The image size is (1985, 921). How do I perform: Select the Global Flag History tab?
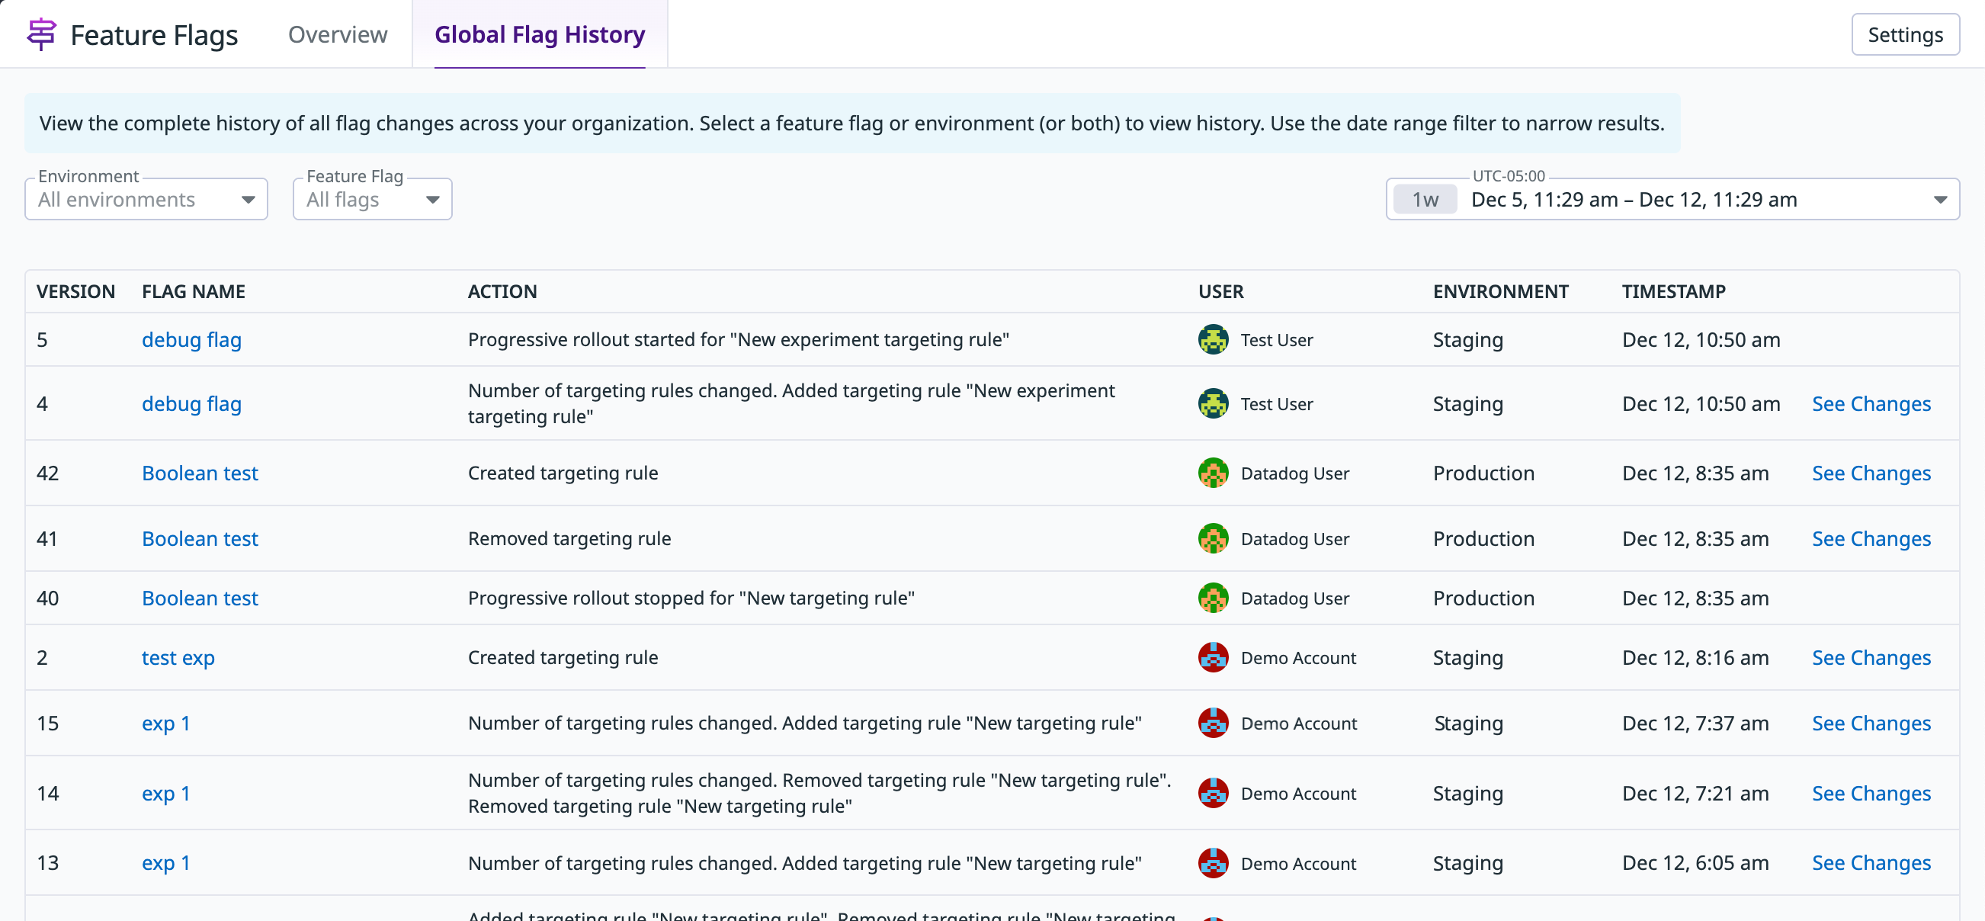[x=540, y=34]
